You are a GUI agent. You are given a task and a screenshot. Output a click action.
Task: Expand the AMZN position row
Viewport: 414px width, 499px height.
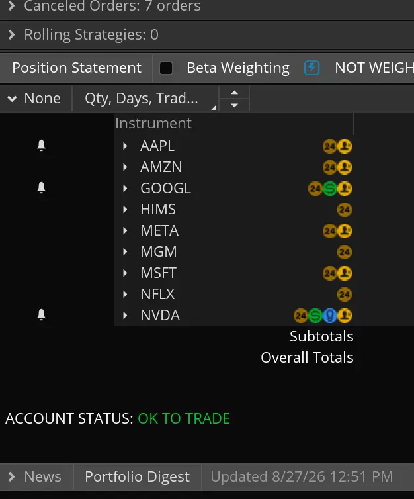pos(125,167)
